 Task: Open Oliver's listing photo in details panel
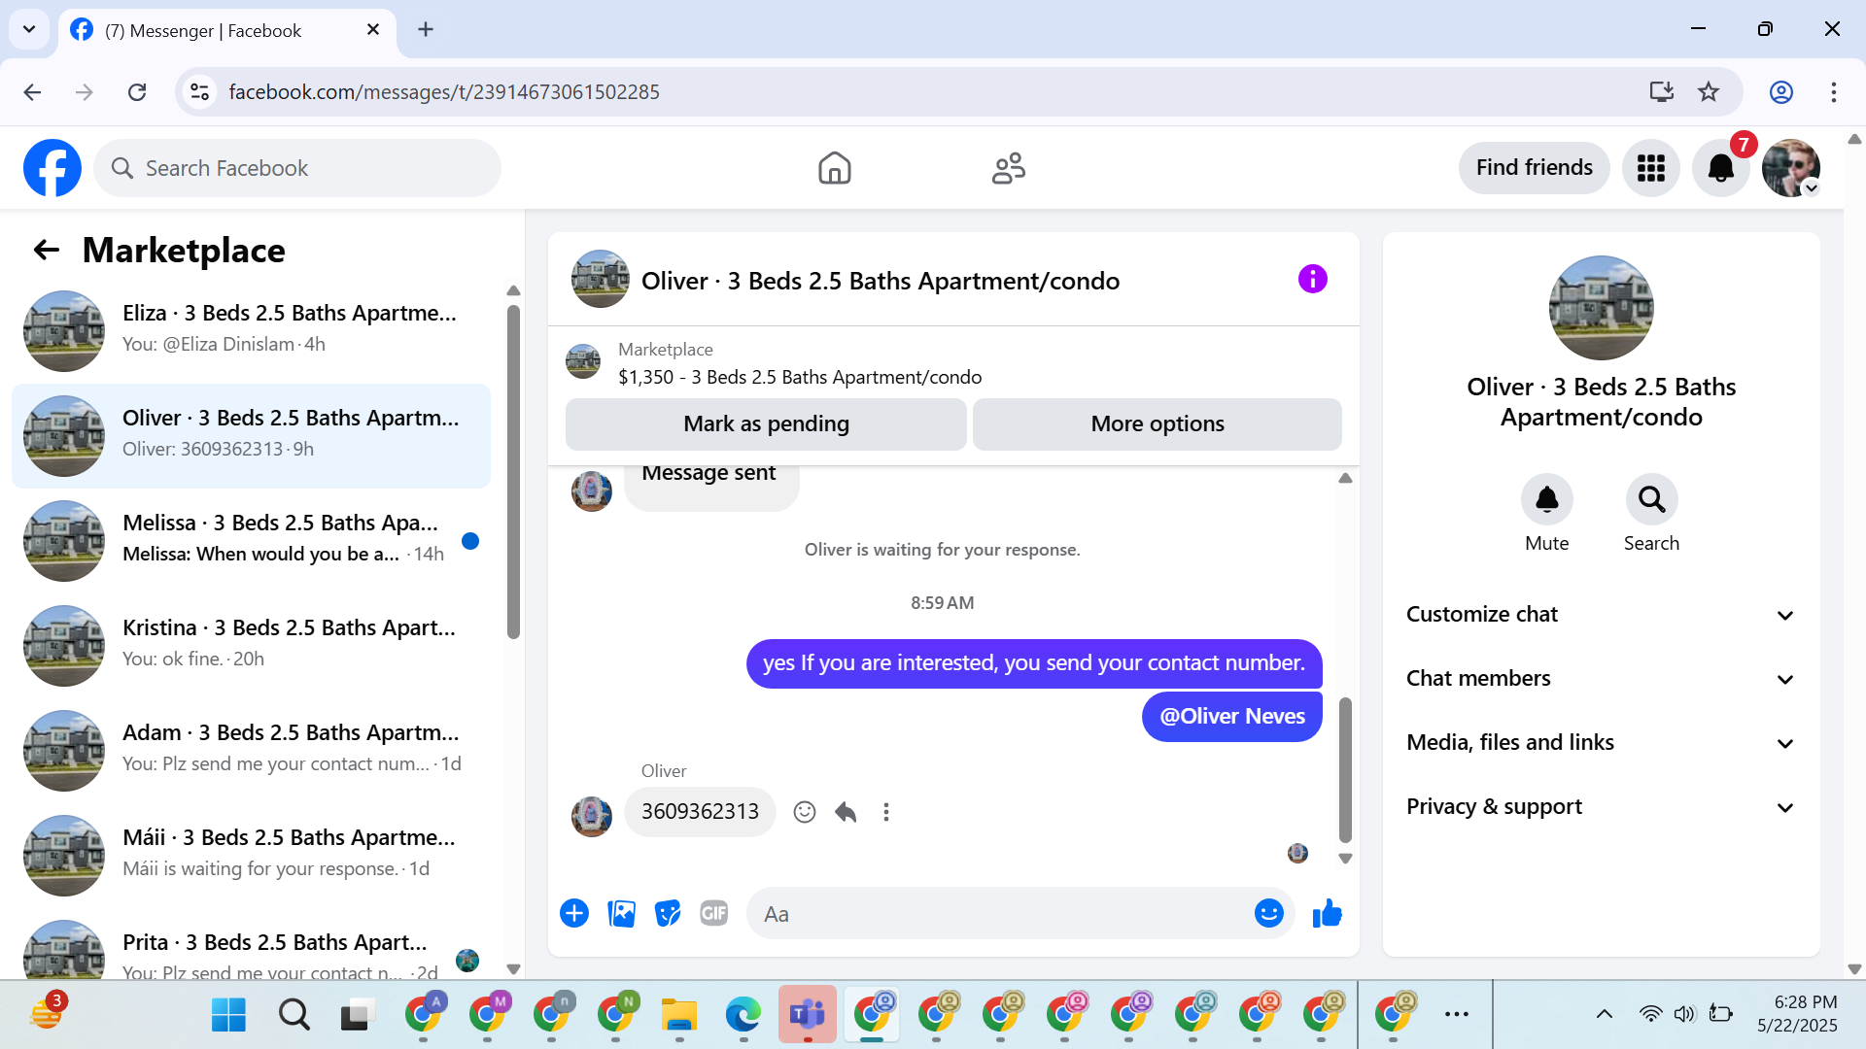pos(1601,308)
